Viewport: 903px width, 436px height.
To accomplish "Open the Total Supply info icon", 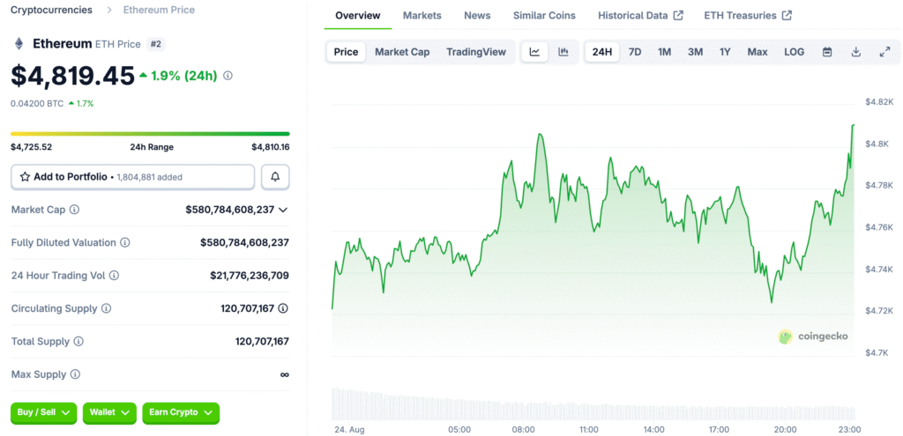I will tap(78, 342).
